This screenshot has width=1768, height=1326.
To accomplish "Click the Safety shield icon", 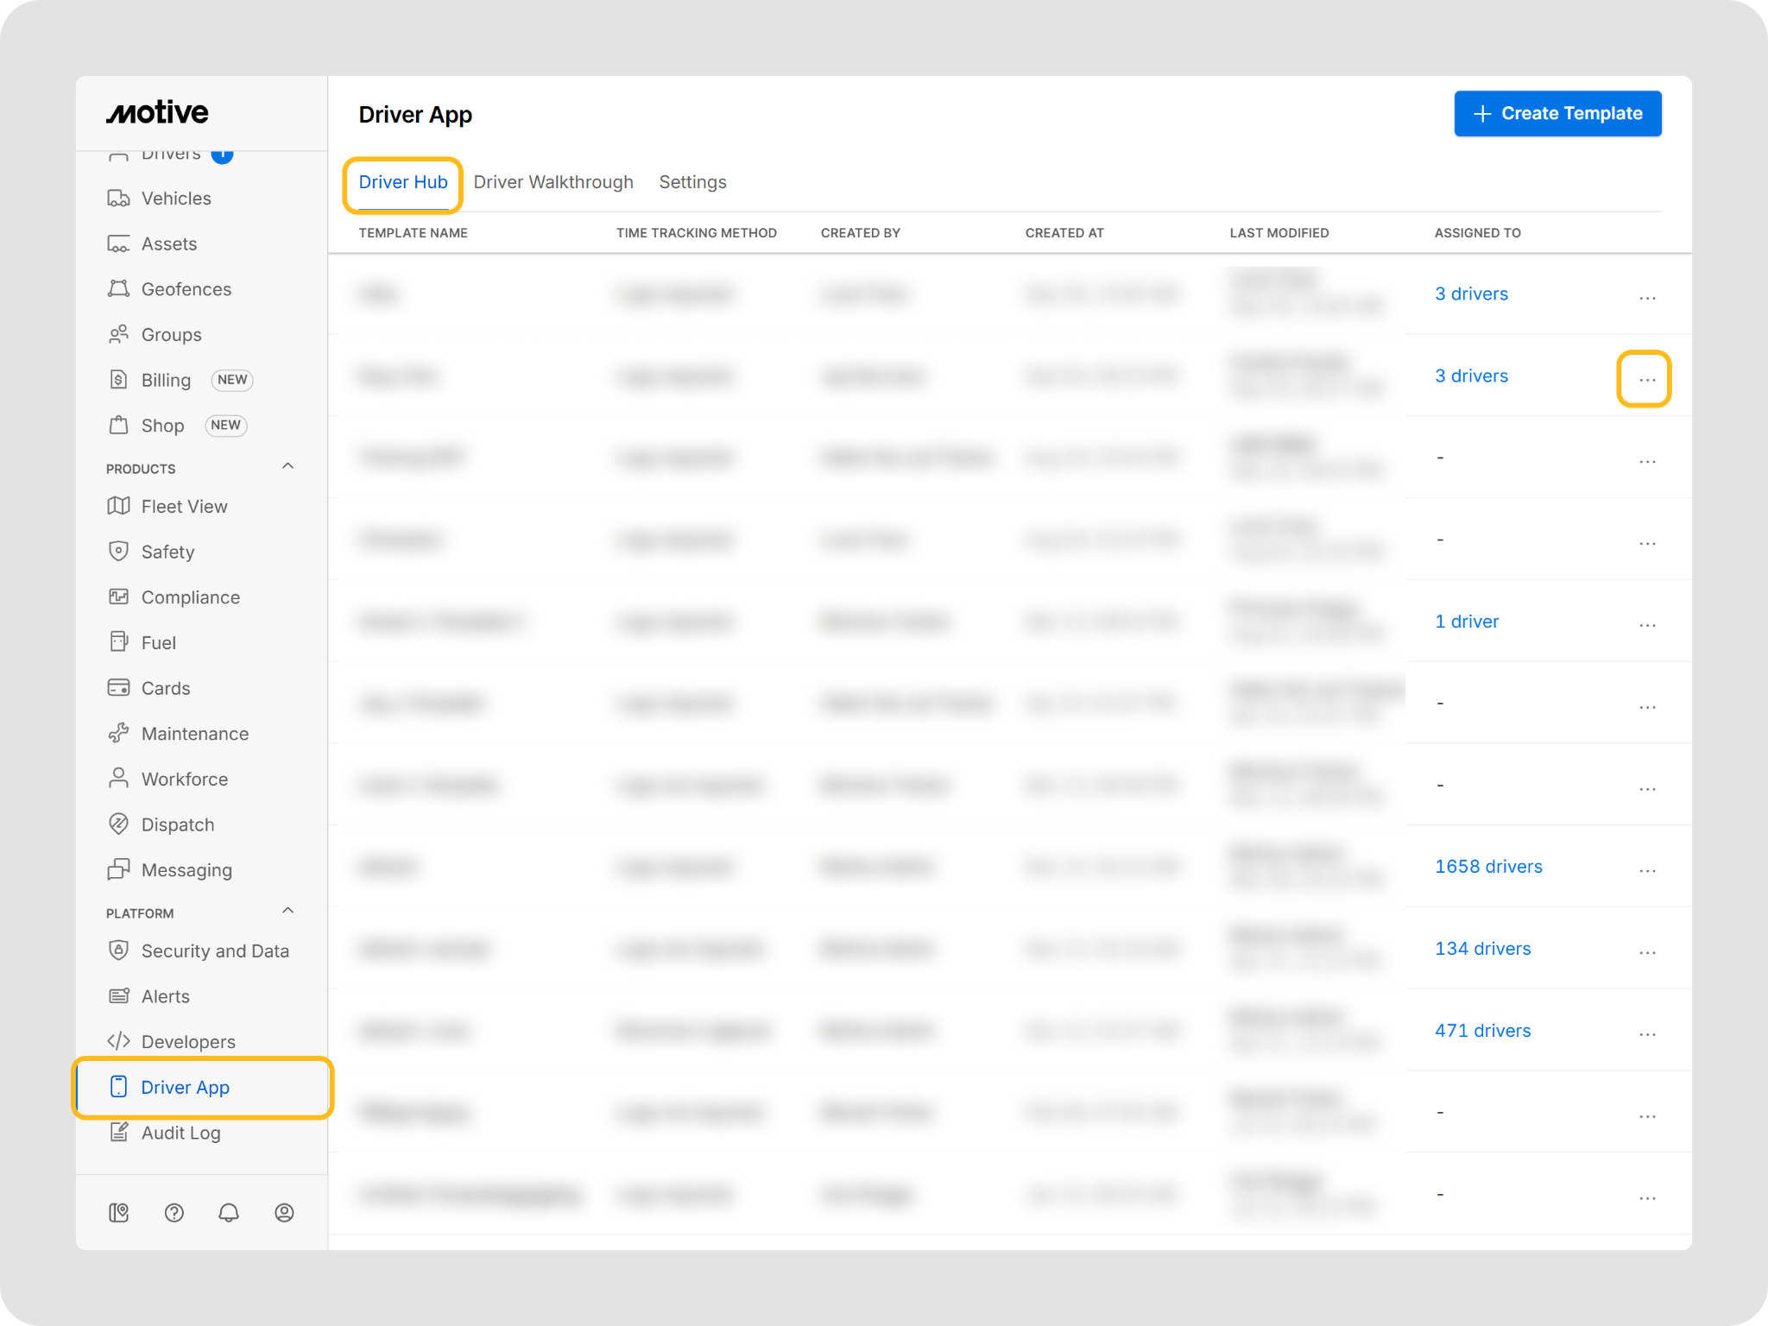I will coord(118,552).
